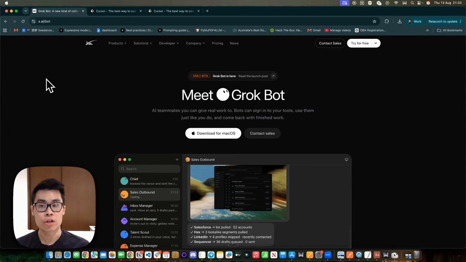
Task: Open Apple TV from the dock
Action: (238, 255)
